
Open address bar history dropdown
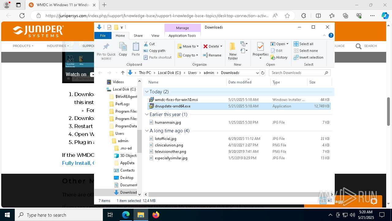pyautogui.click(x=257, y=73)
